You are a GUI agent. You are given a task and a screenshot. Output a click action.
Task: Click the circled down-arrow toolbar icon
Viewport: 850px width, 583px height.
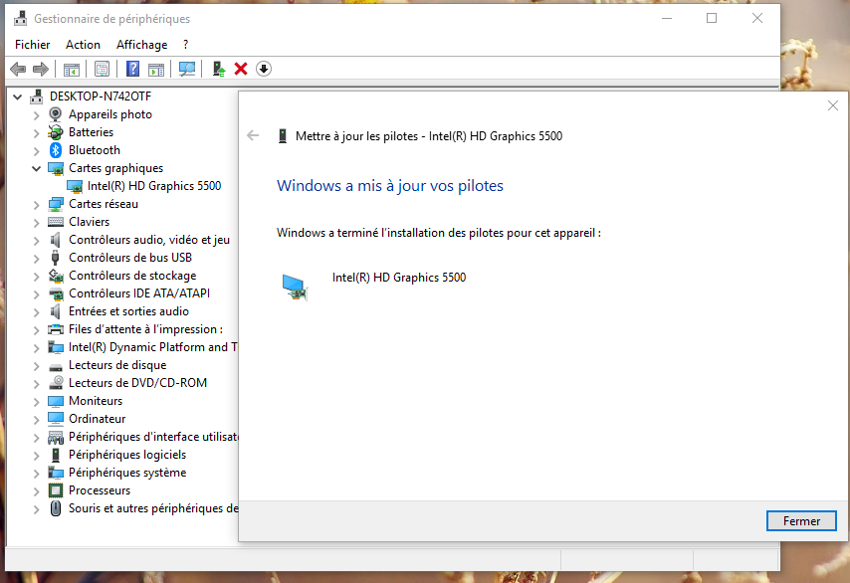(264, 69)
